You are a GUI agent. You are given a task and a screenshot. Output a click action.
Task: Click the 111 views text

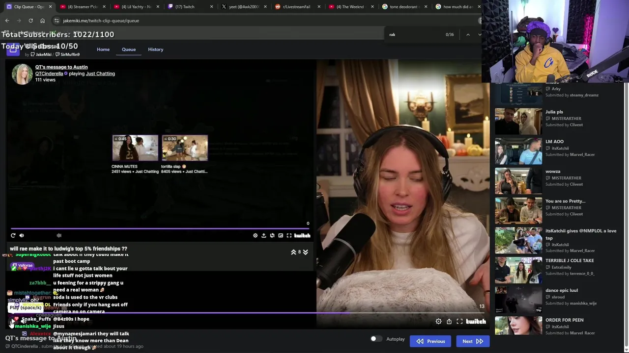[45, 80]
